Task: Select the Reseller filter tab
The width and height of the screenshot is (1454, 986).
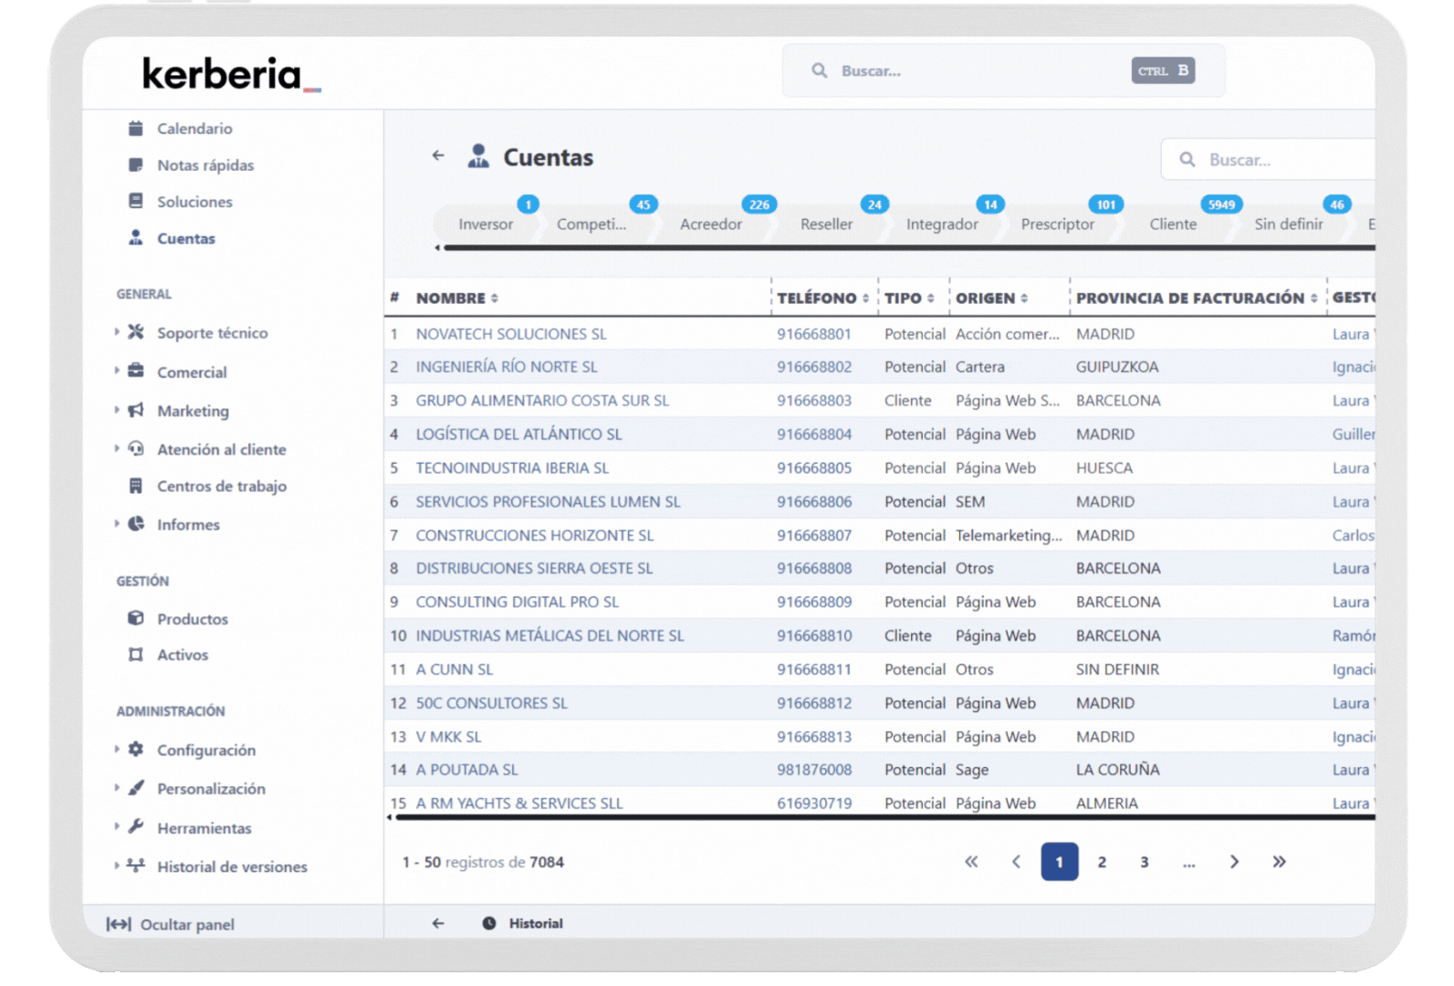Action: click(826, 225)
